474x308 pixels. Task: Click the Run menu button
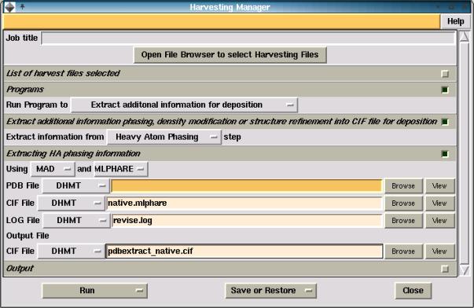(94, 291)
